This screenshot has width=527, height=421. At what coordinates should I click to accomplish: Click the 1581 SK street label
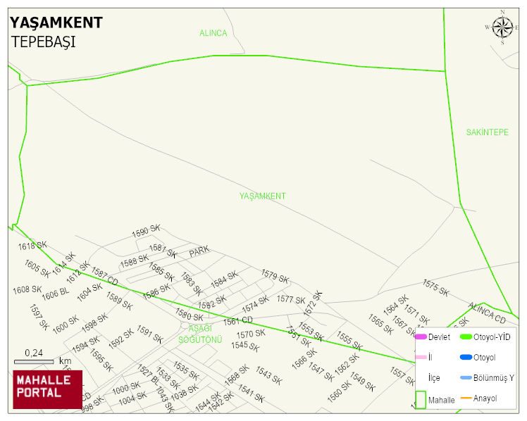click(x=163, y=251)
